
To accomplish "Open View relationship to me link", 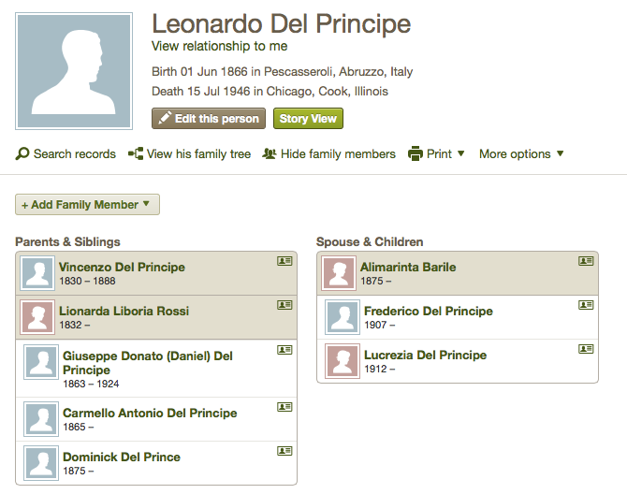I will click(x=220, y=46).
